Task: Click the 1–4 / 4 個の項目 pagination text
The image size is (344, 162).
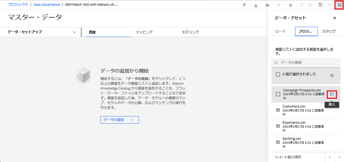Action: click(x=288, y=157)
